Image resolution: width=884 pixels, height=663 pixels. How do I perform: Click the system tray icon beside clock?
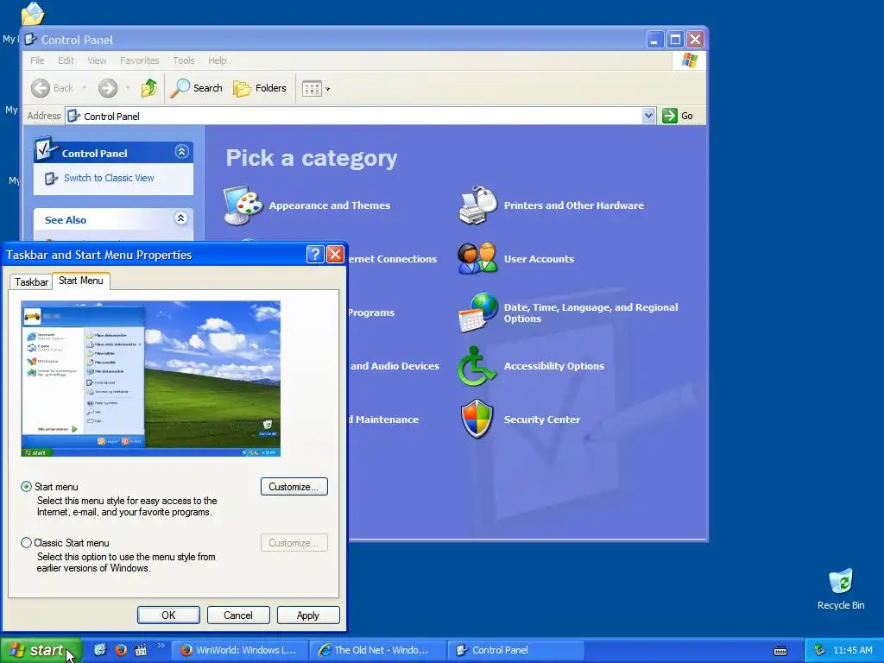[x=819, y=650]
